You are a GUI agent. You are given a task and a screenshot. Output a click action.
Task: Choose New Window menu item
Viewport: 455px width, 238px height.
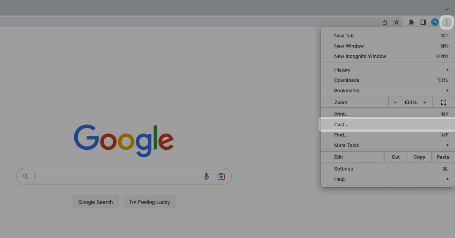pyautogui.click(x=388, y=46)
